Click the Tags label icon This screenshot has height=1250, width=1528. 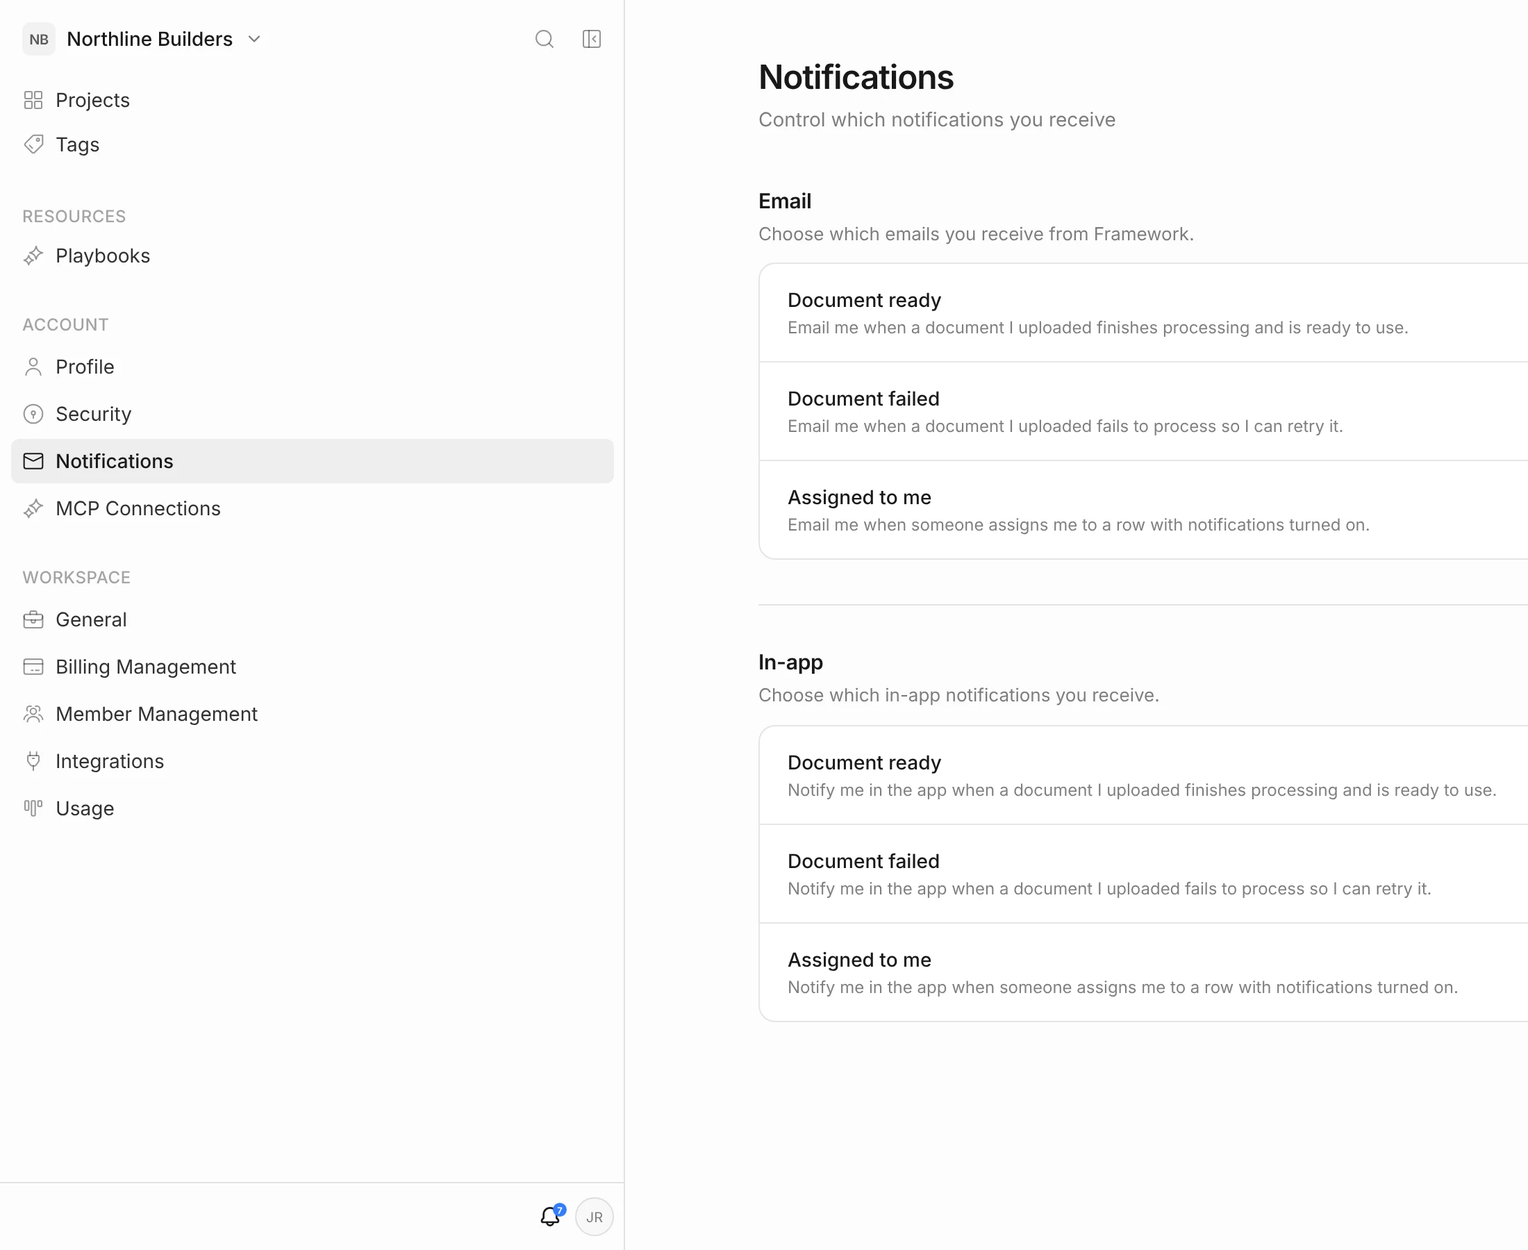pos(33,144)
